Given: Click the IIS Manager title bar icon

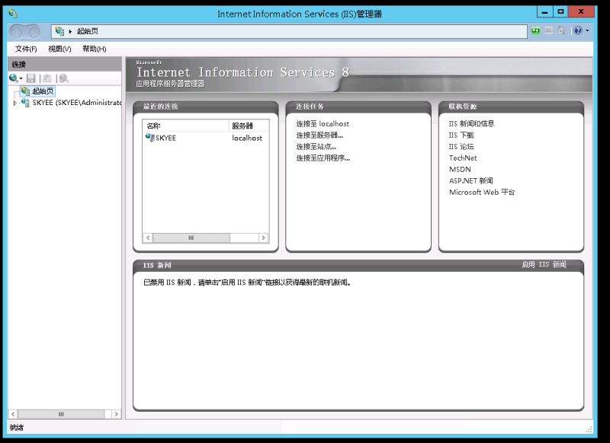Looking at the screenshot, I should tap(13, 14).
